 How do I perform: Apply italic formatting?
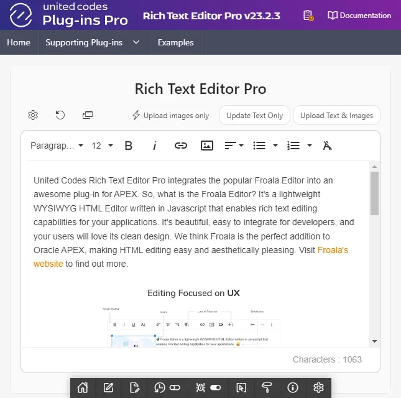155,146
